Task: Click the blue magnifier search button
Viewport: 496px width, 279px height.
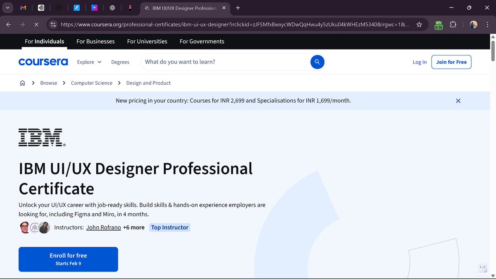Action: coord(317,62)
